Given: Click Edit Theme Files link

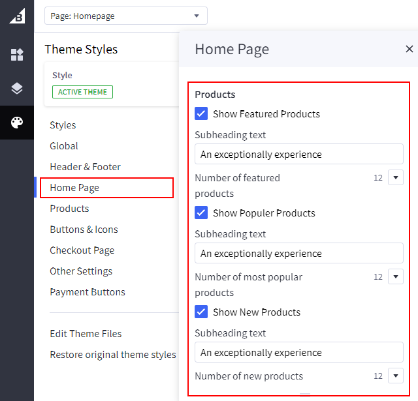Looking at the screenshot, I should click(x=86, y=334).
